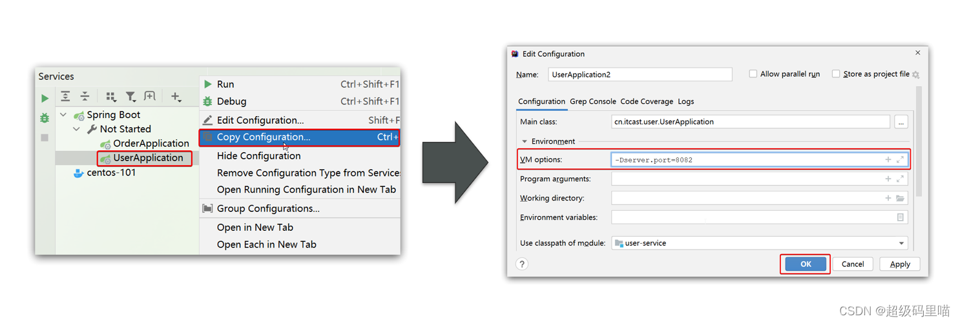
Task: Enable Allow parallel run checkbox
Action: pos(753,74)
